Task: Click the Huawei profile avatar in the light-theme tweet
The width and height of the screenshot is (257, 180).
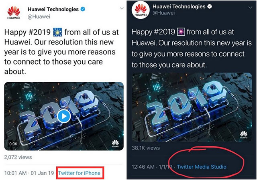Action: coord(14,12)
